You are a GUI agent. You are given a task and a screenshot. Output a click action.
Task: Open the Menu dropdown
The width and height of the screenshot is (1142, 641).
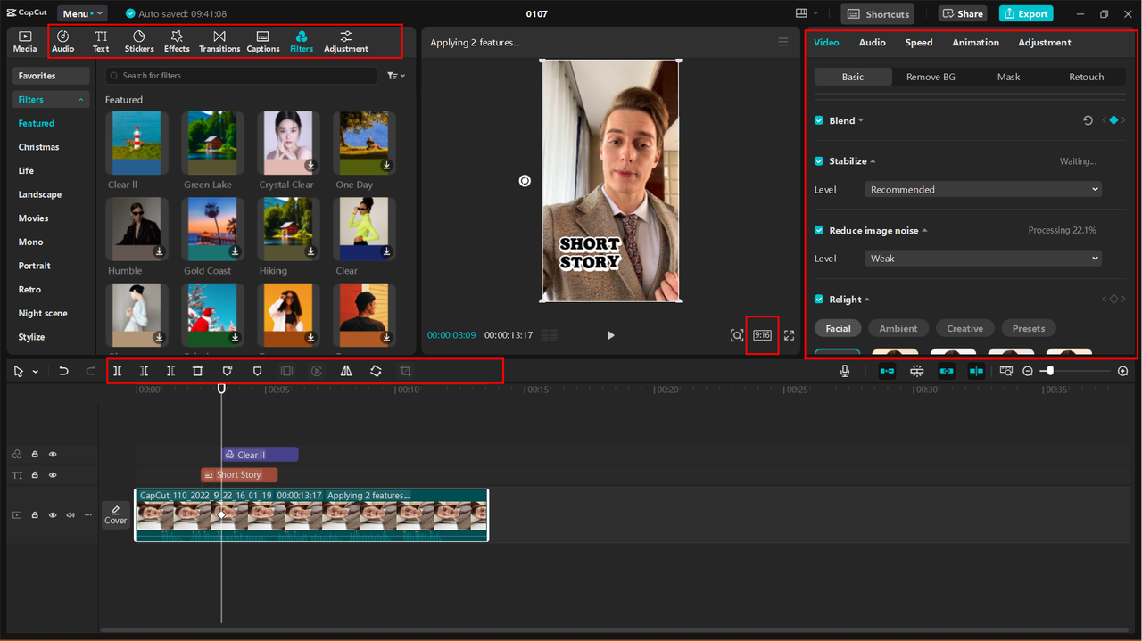[82, 14]
